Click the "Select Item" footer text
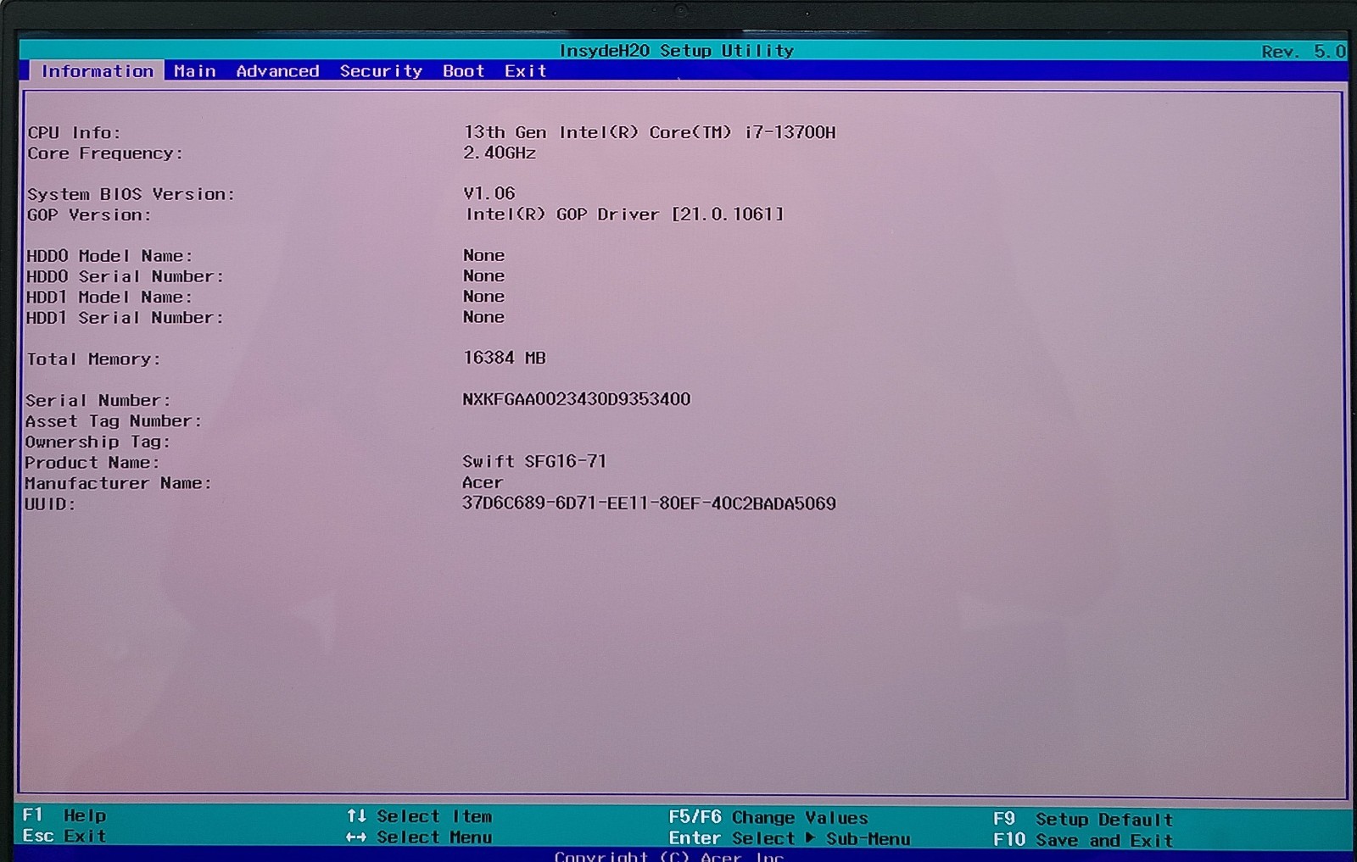 pos(434,816)
